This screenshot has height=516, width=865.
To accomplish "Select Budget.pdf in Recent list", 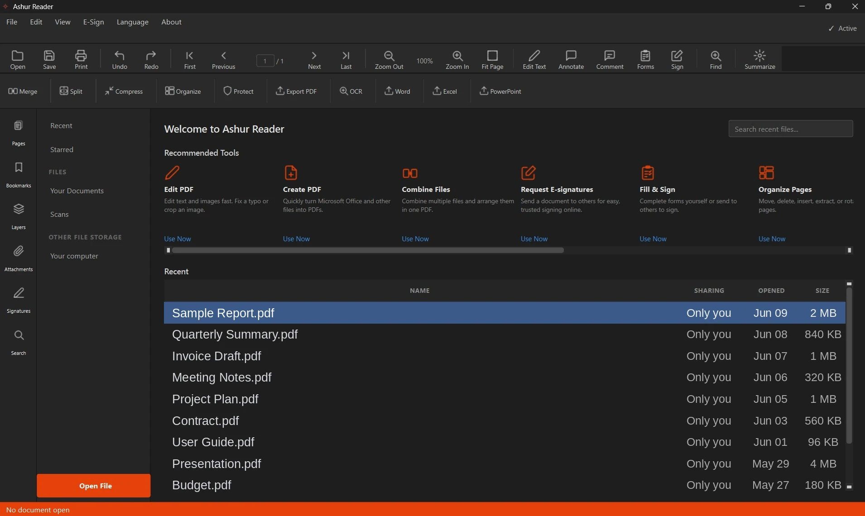I will tap(505, 485).
